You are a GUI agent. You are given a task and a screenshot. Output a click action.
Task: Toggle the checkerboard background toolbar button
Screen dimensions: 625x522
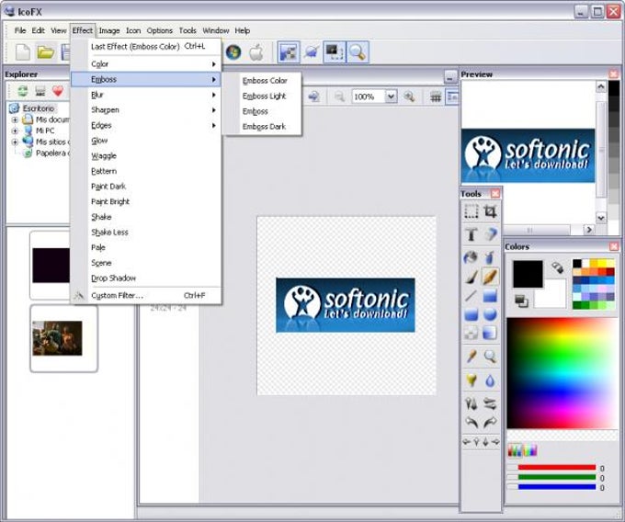coord(289,52)
